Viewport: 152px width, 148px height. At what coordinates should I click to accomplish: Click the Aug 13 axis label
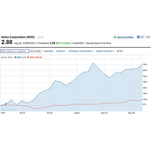coord(104,113)
